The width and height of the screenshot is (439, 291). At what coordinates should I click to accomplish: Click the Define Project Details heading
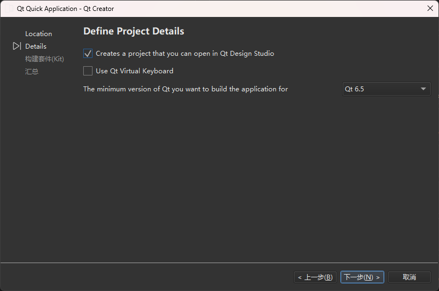coord(134,31)
